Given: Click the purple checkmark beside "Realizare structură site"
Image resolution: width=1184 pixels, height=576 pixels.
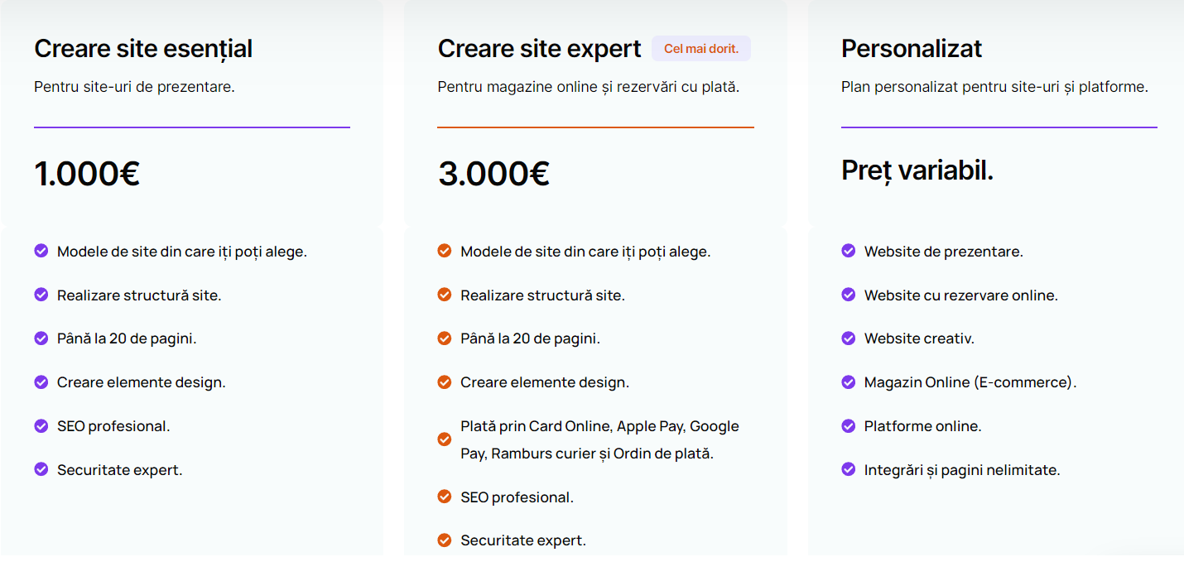Looking at the screenshot, I should tap(41, 295).
